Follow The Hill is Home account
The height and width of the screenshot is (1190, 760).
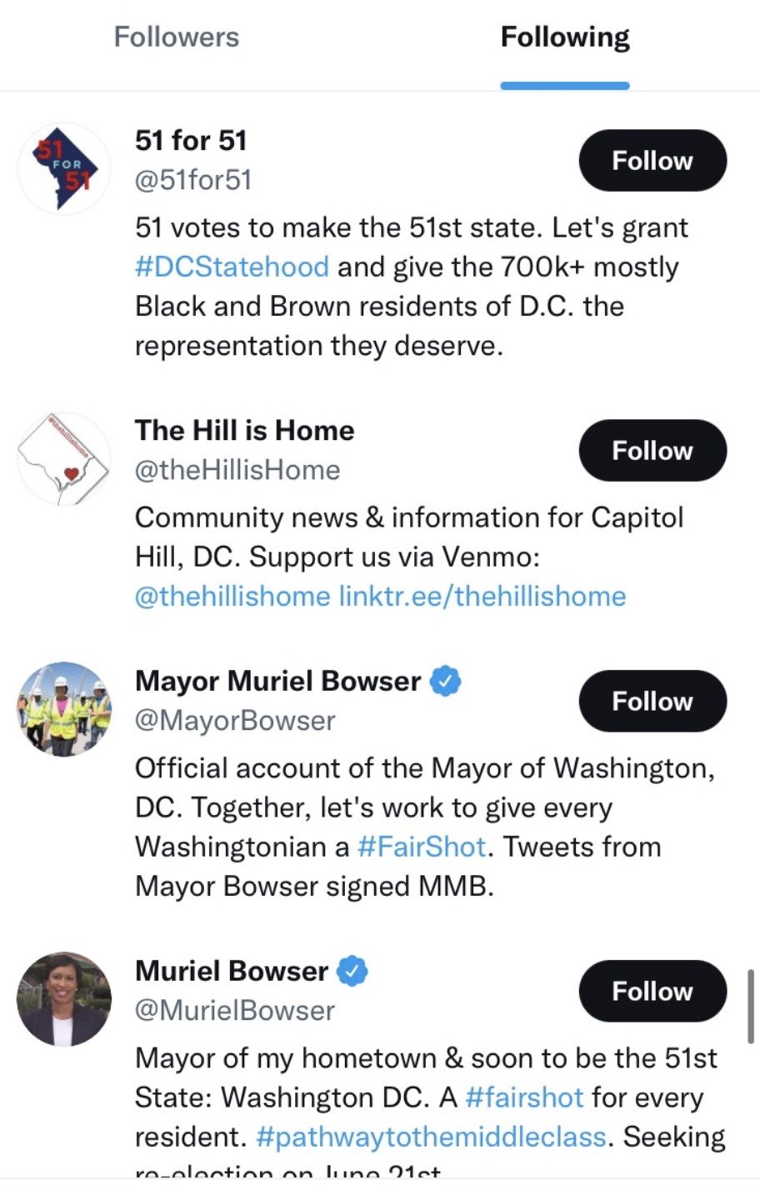(x=652, y=451)
